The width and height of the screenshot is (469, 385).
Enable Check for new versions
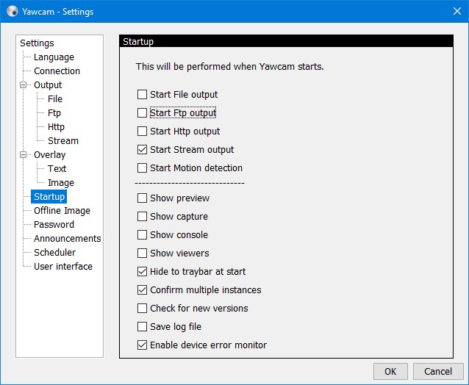point(142,308)
